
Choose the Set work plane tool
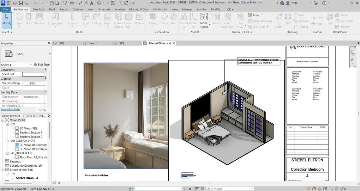click(x=330, y=20)
